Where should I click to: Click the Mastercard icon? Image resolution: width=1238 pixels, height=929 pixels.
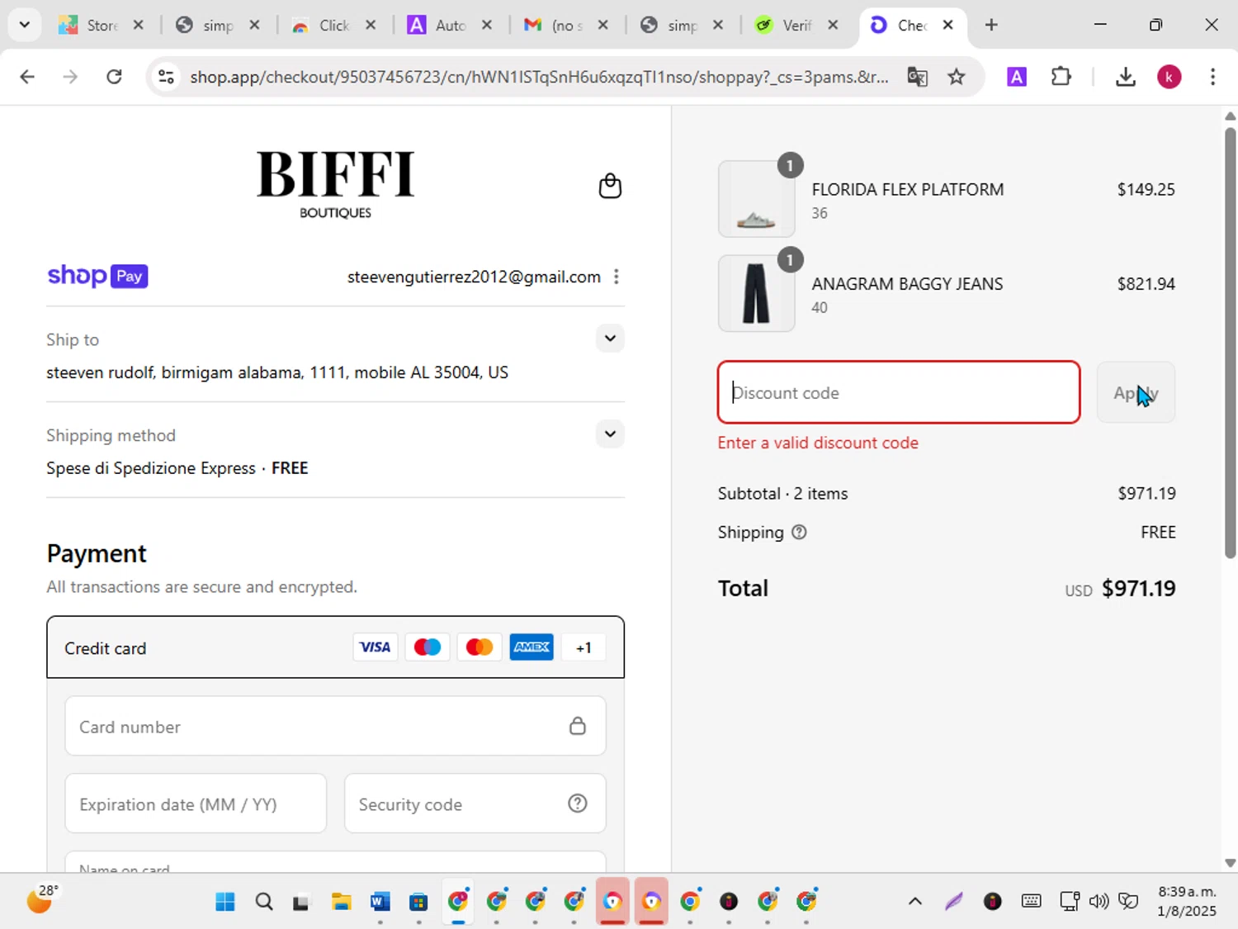click(x=480, y=647)
